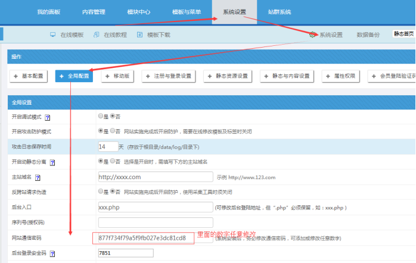Open help icon next to 开启调试模式
The height and width of the screenshot is (263, 416).
tap(47, 118)
